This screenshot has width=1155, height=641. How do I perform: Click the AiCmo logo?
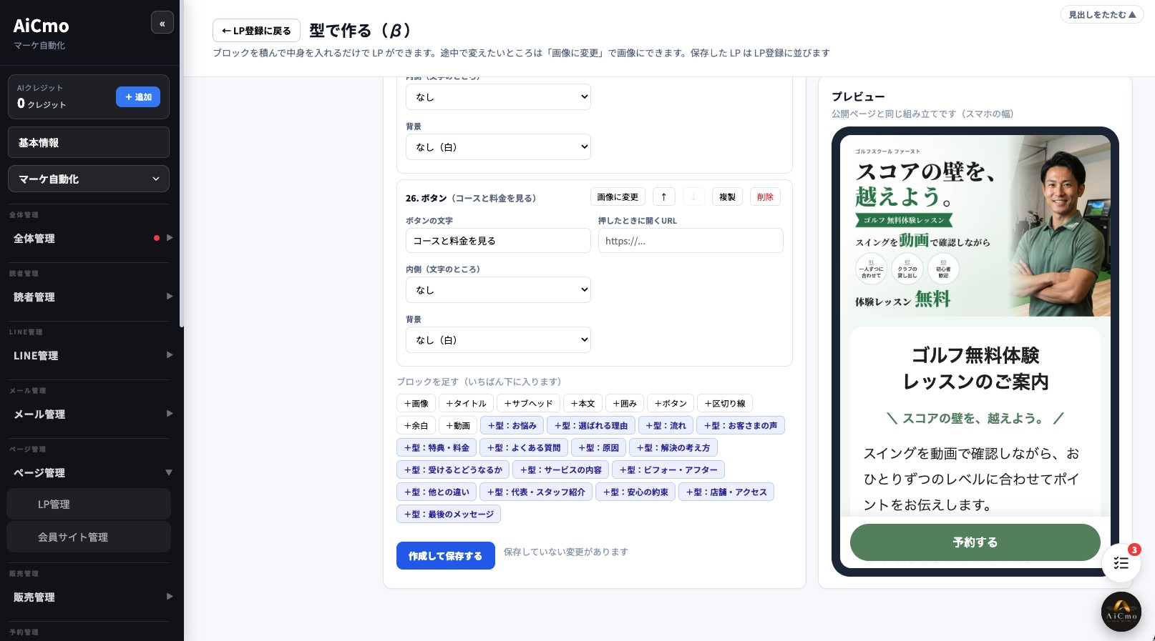pyautogui.click(x=41, y=26)
